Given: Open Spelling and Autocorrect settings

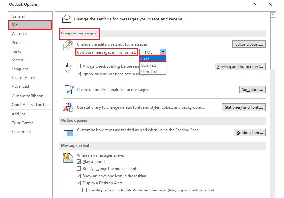Looking at the screenshot, I should point(240,67).
